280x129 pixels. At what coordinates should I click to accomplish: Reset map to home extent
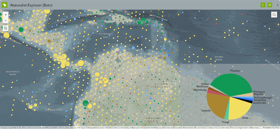[x=6, y=28]
